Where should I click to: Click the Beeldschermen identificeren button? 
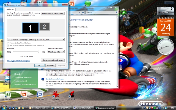click(x=53, y=13)
